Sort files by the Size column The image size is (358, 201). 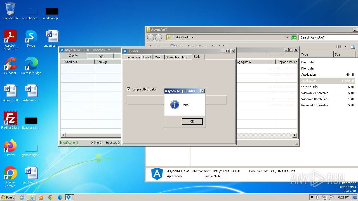345,54
